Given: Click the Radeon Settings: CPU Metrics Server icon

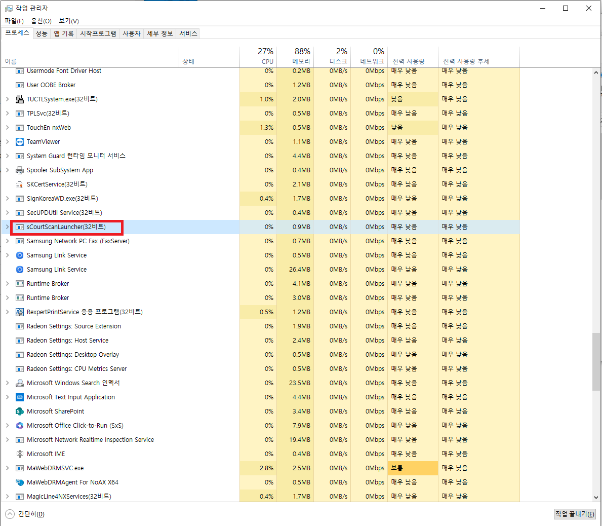Looking at the screenshot, I should click(20, 369).
